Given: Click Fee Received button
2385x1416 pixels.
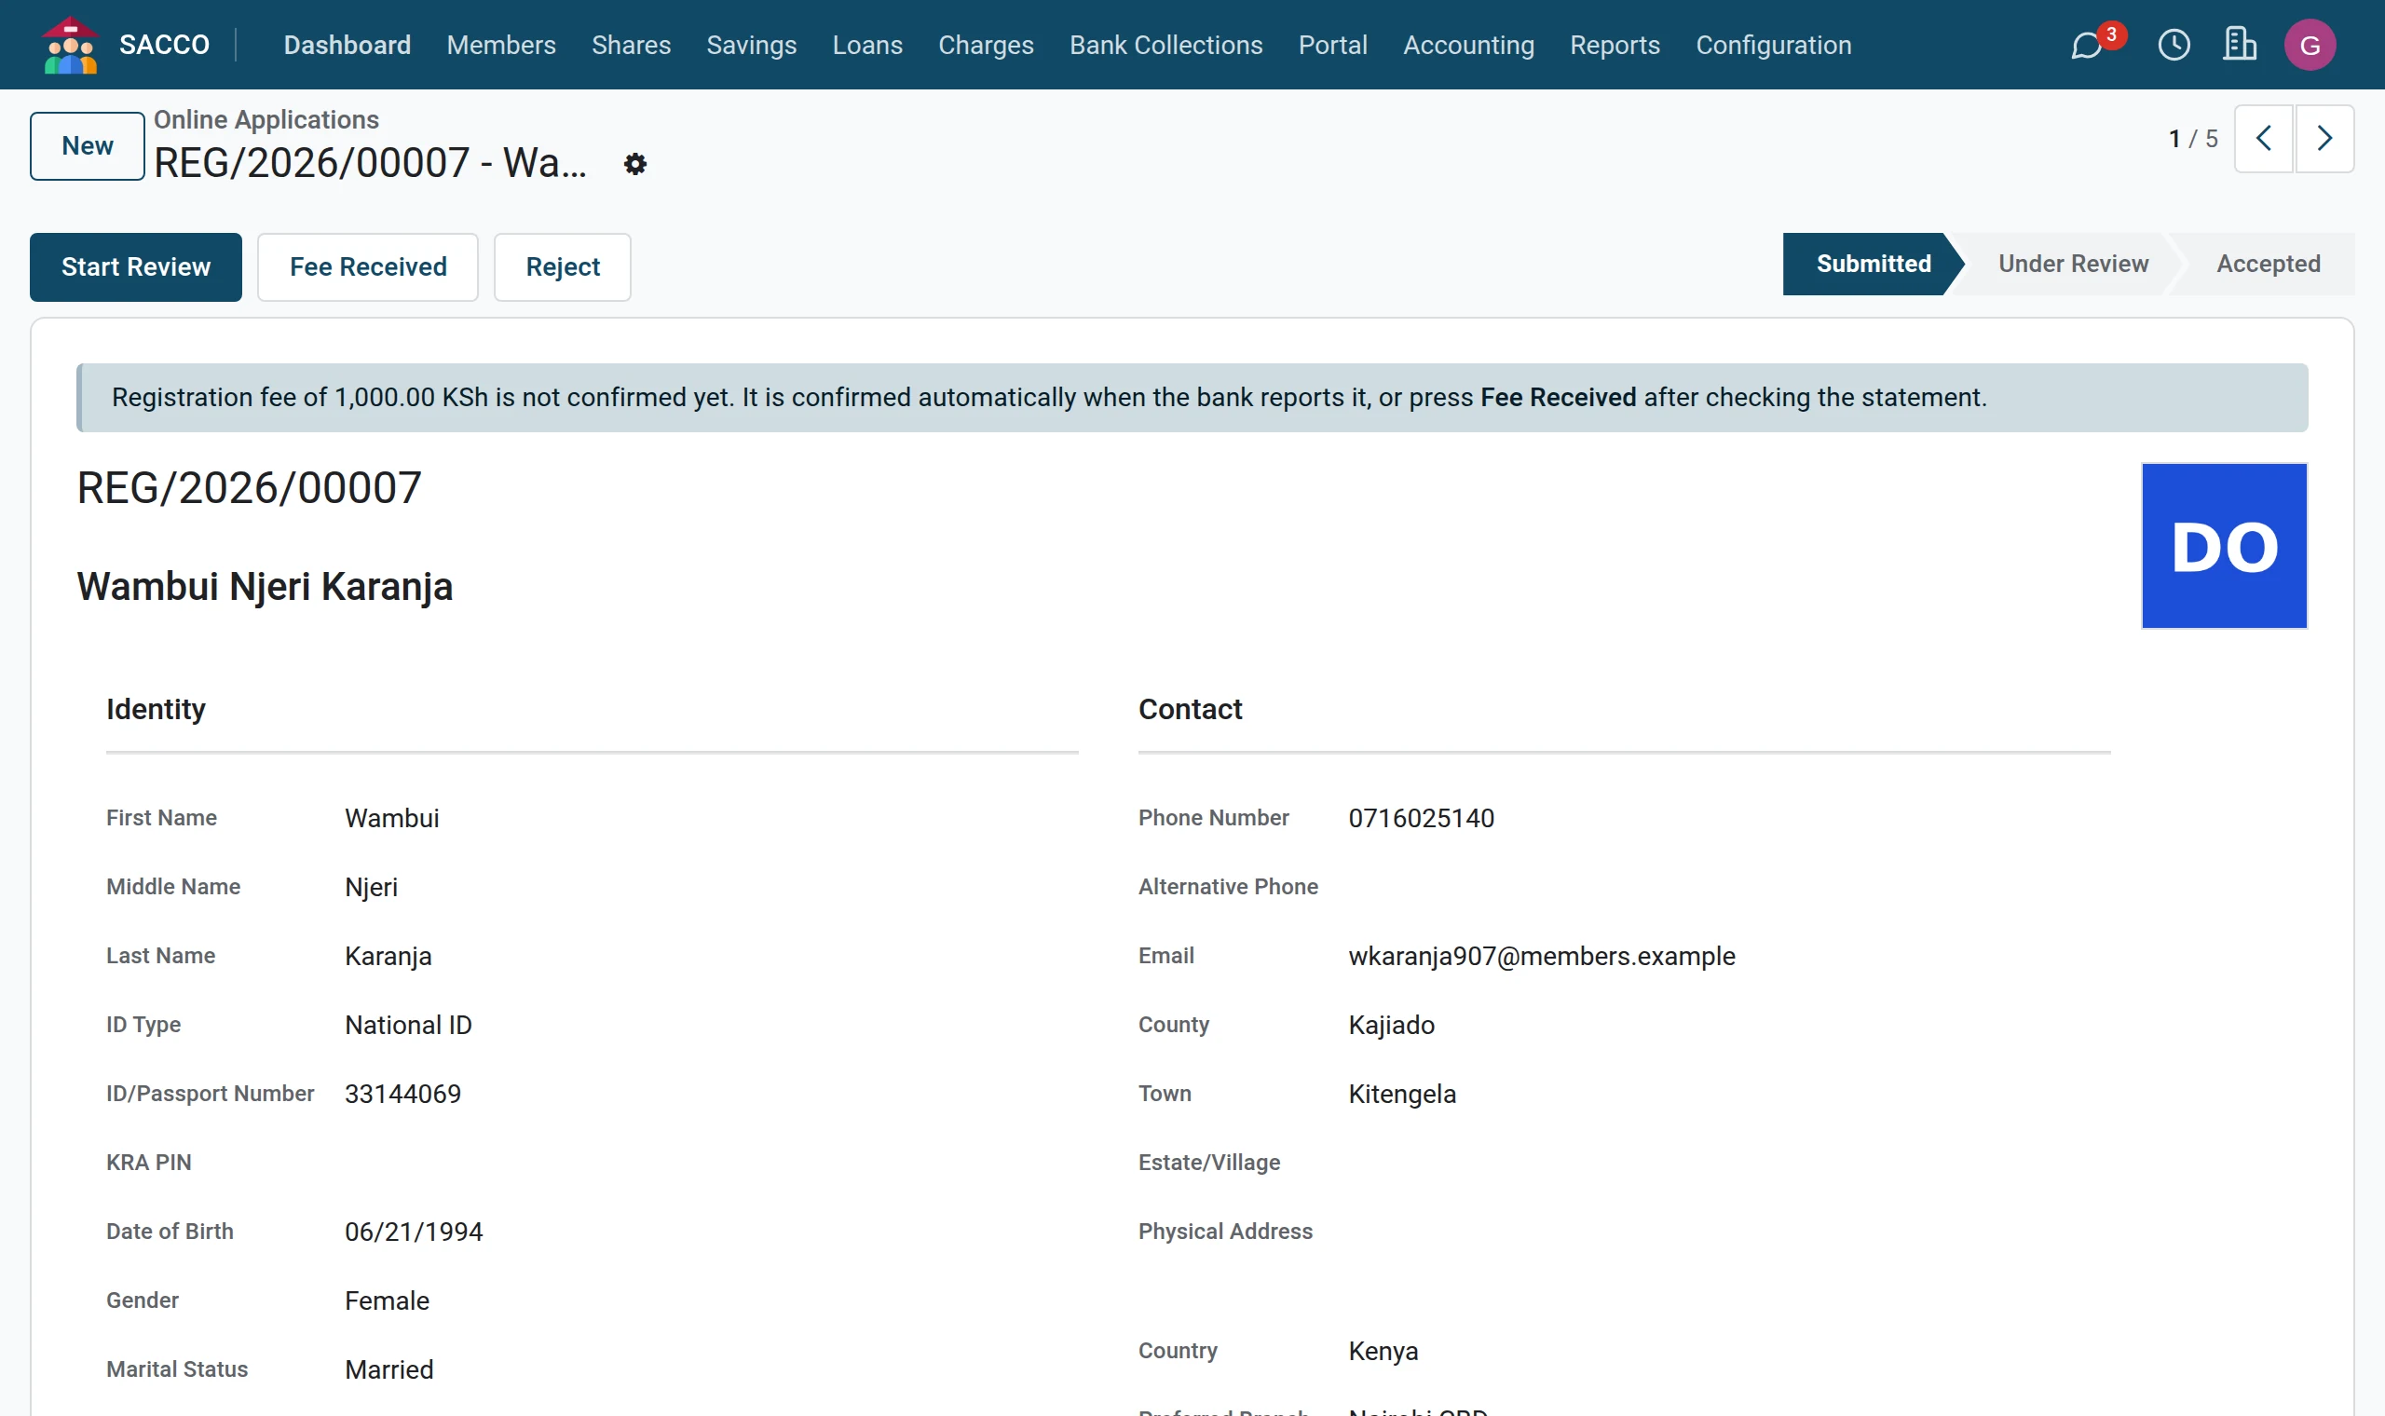Looking at the screenshot, I should 368,267.
